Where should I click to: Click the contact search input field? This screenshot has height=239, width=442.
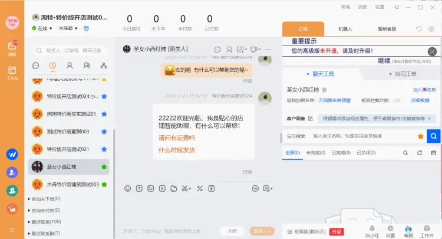[x=70, y=51]
